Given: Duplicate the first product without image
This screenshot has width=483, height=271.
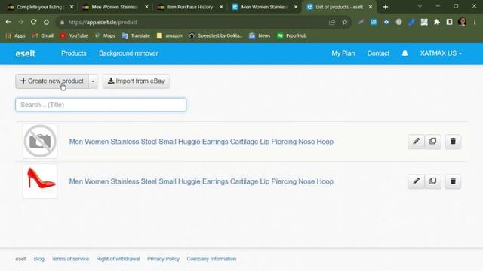Looking at the screenshot, I should (432, 142).
